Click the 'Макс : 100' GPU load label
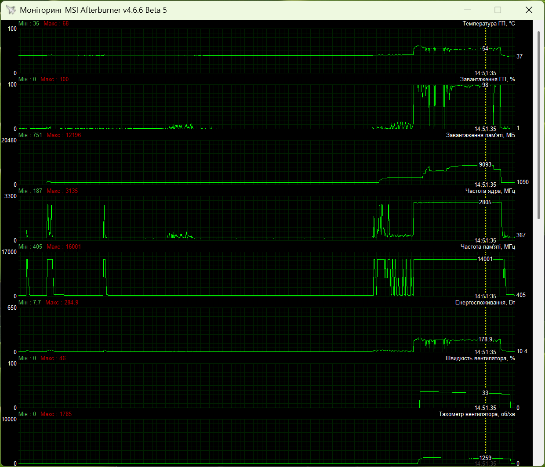 point(54,80)
